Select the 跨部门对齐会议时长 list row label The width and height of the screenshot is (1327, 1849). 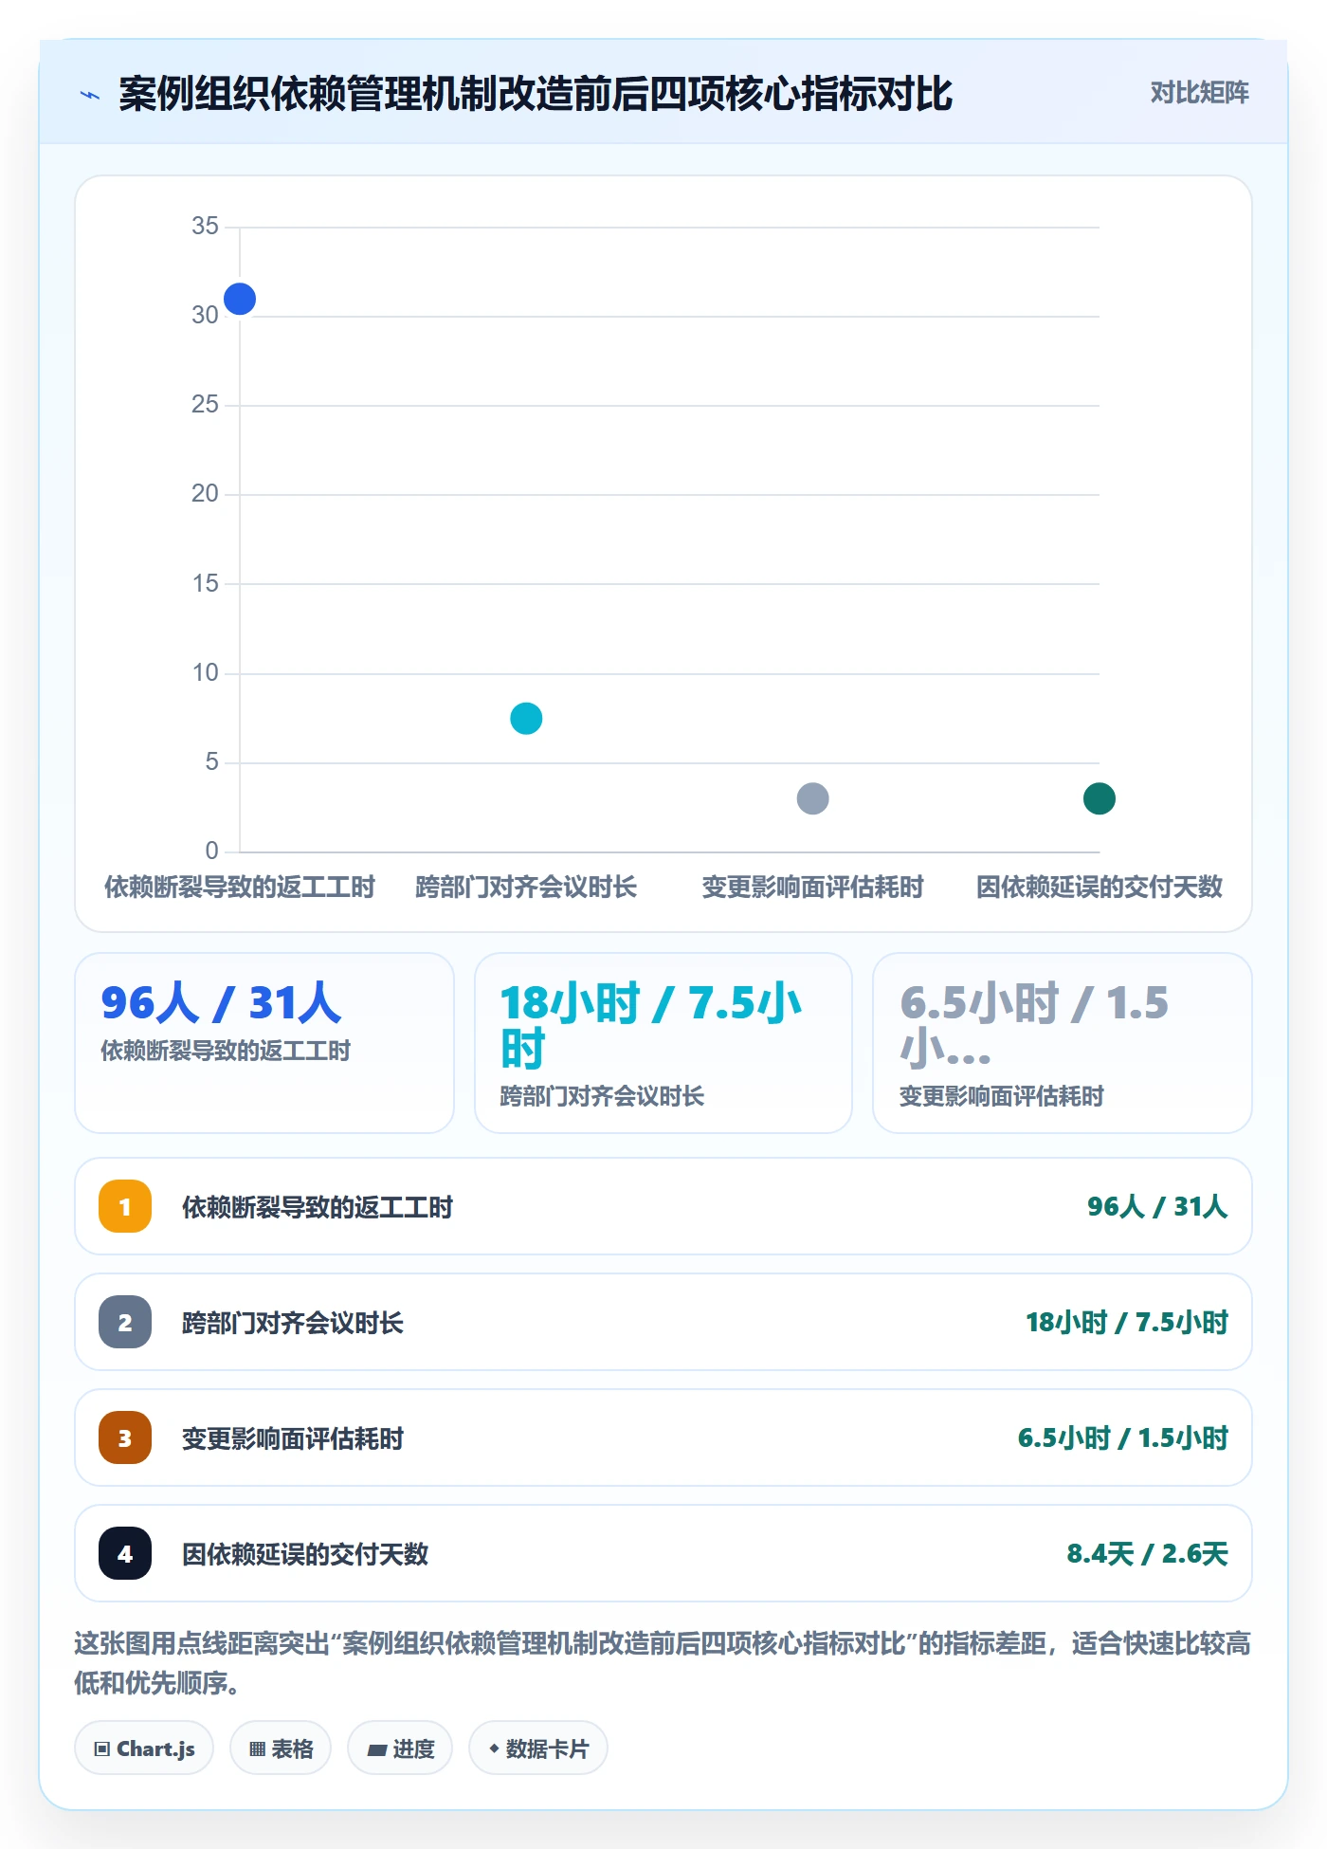click(x=293, y=1323)
